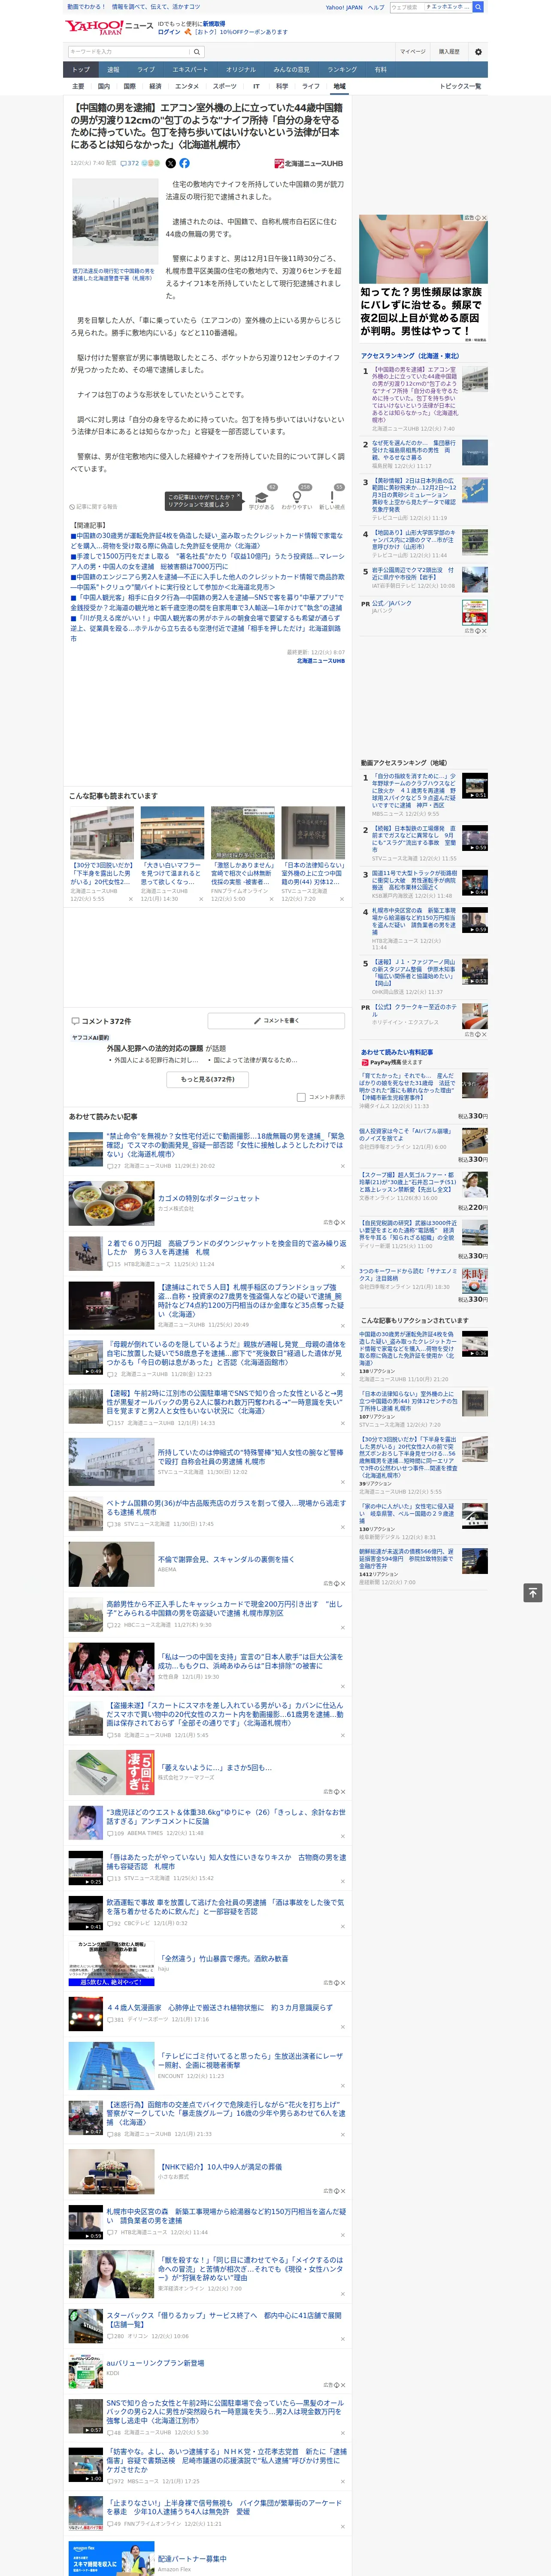Share article on X icon
Viewport: 551px width, 2576px height.
pos(171,163)
